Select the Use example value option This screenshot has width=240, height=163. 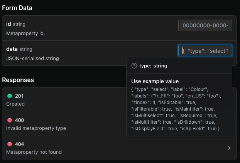click(155, 81)
